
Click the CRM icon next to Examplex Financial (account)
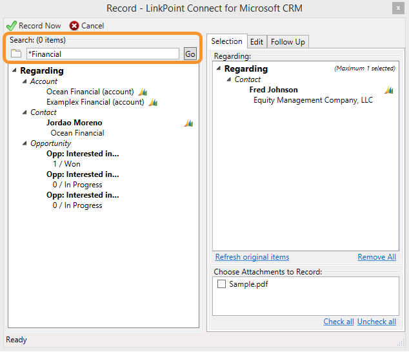coord(153,102)
